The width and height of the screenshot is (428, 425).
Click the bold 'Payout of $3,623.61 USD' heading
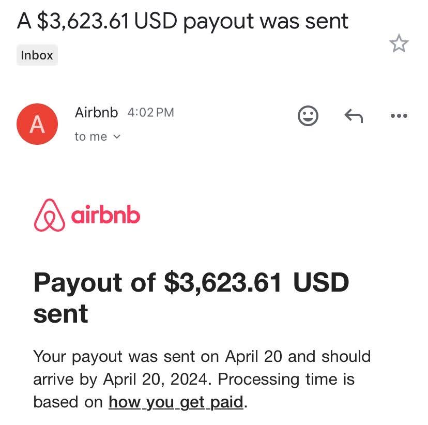tap(191, 282)
